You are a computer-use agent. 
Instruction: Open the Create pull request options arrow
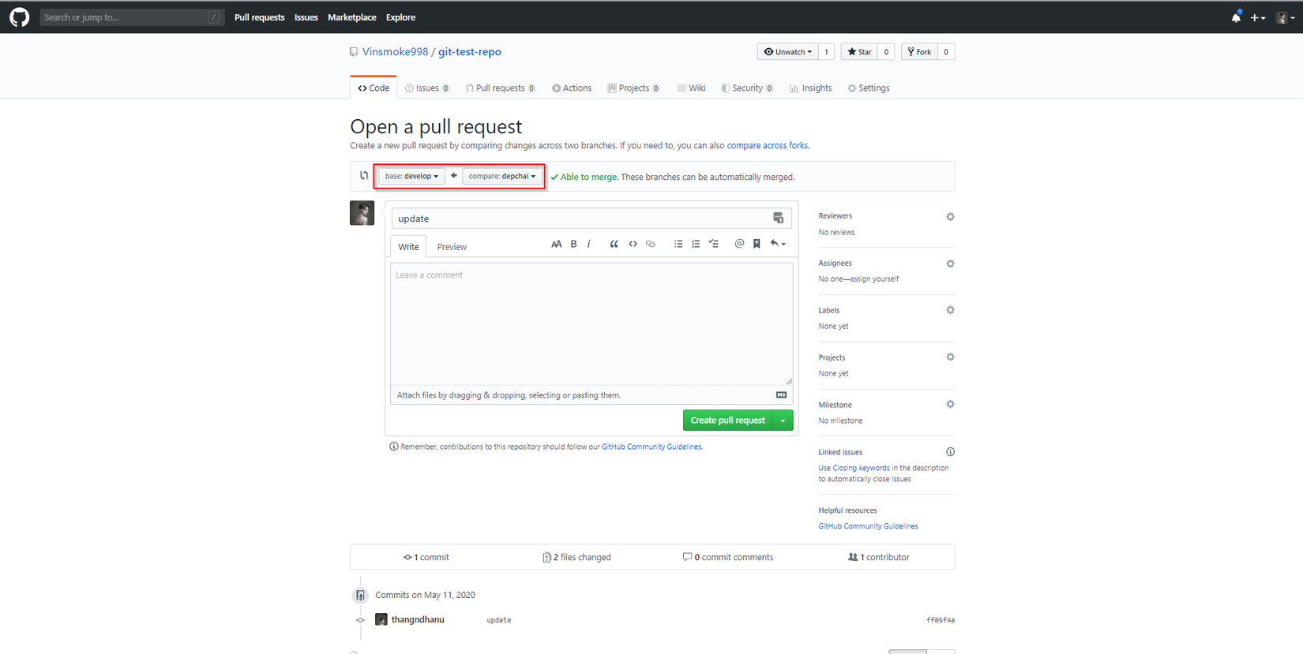point(783,420)
